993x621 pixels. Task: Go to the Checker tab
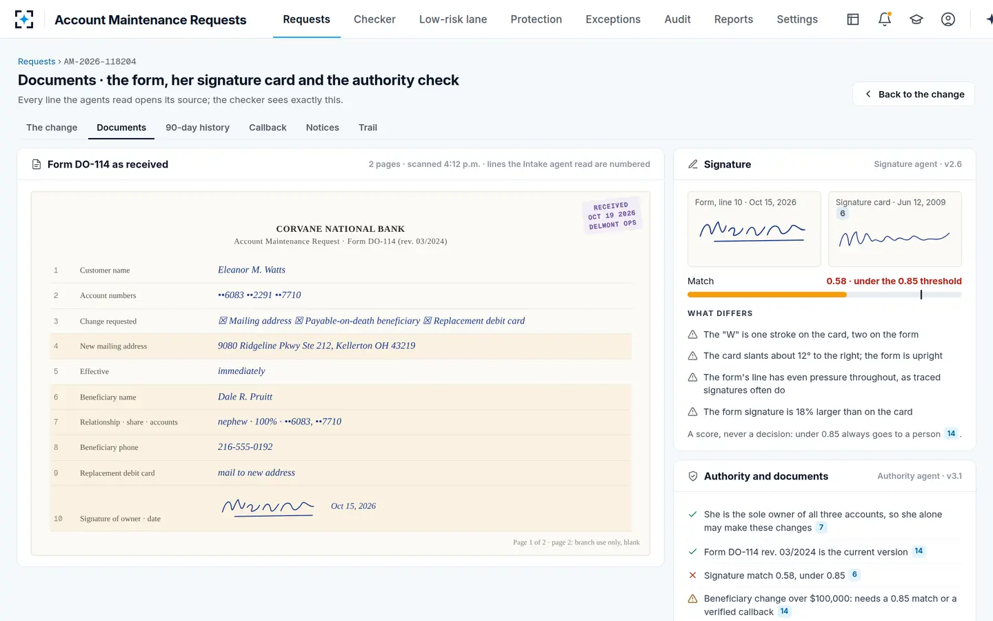(374, 19)
